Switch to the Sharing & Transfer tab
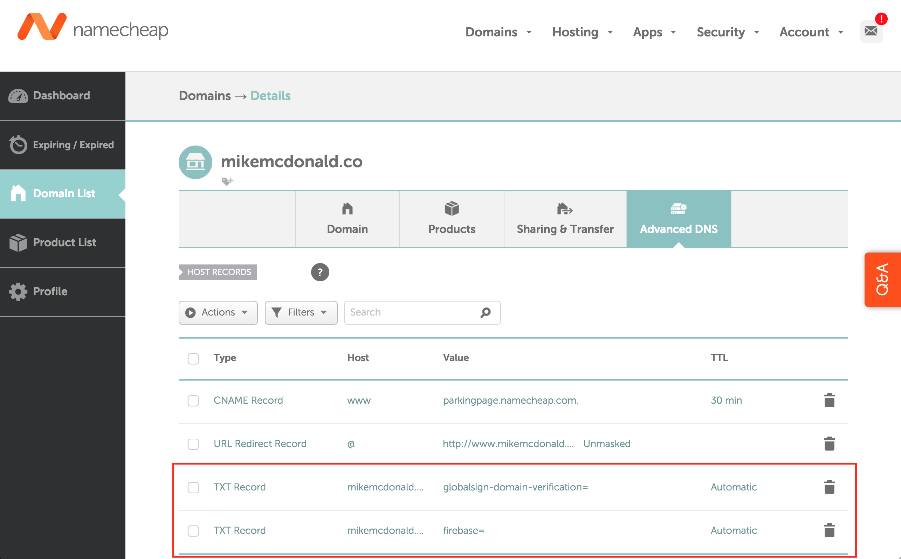The image size is (901, 559). [565, 219]
